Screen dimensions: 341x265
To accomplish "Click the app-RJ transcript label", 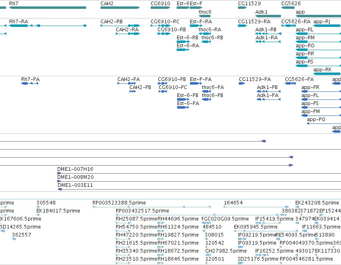I will [322, 22].
